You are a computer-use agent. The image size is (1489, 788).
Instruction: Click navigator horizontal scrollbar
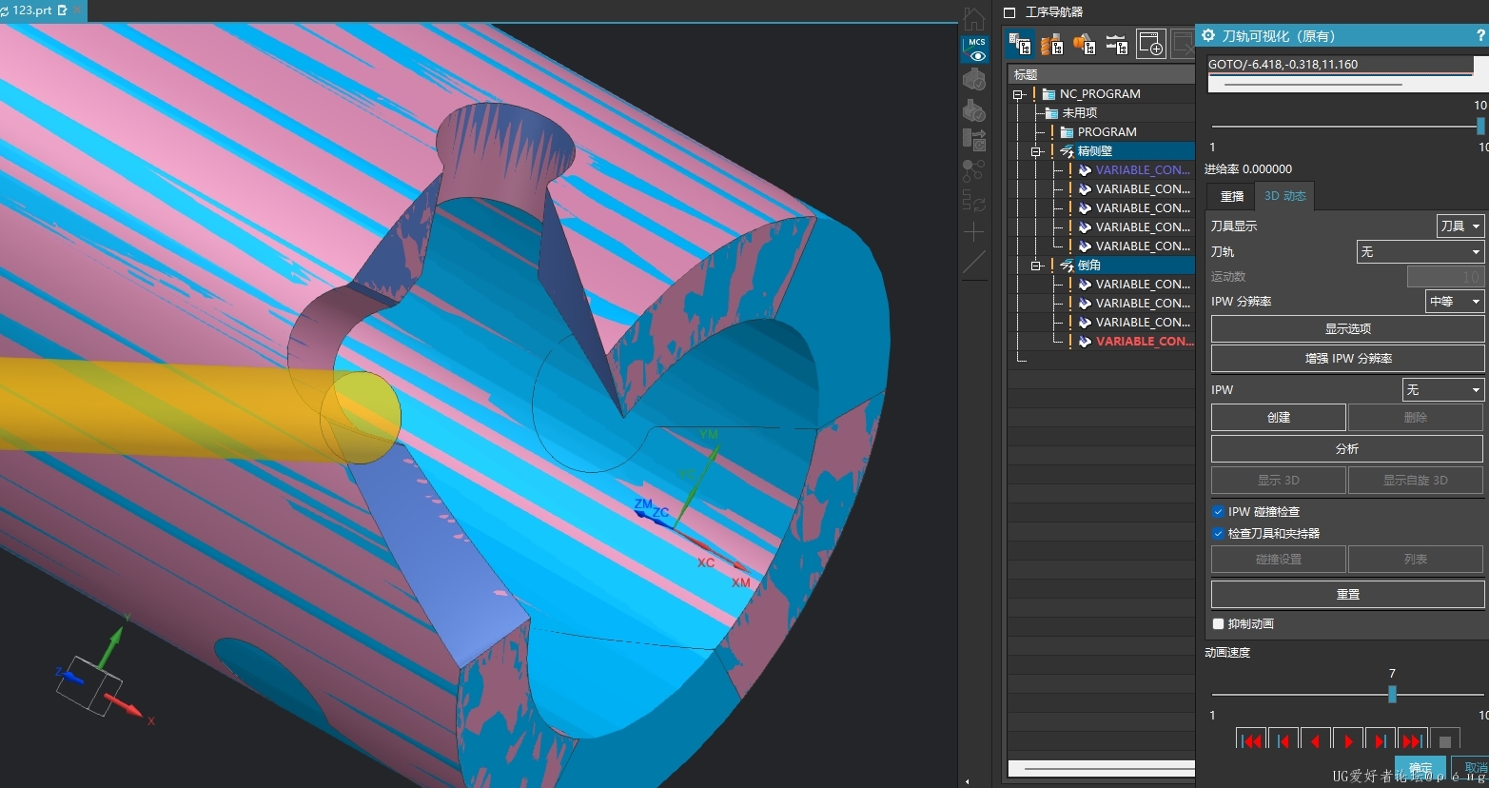pos(1102,768)
